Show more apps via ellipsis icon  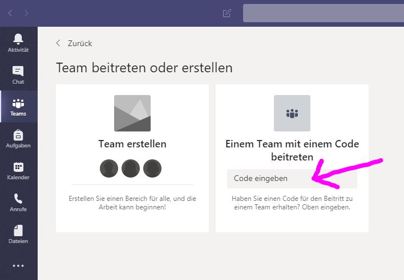pos(18,266)
